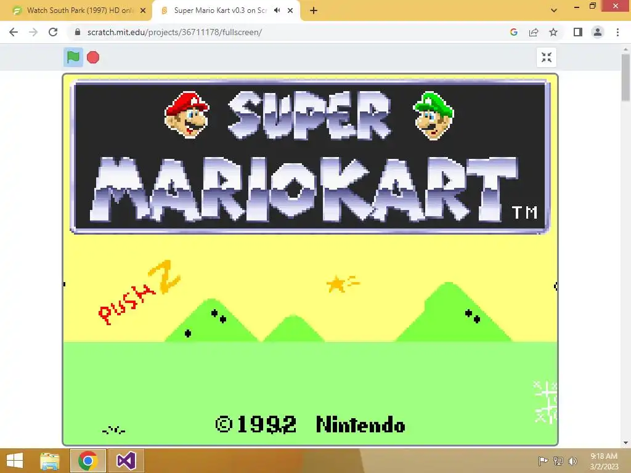Click the orange shooting star sprite
The height and width of the screenshot is (473, 631).
(343, 283)
